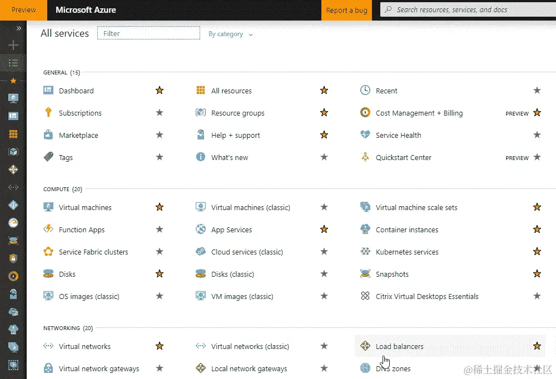
Task: Click the Favorites star in sidebar
Action: [x=13, y=81]
